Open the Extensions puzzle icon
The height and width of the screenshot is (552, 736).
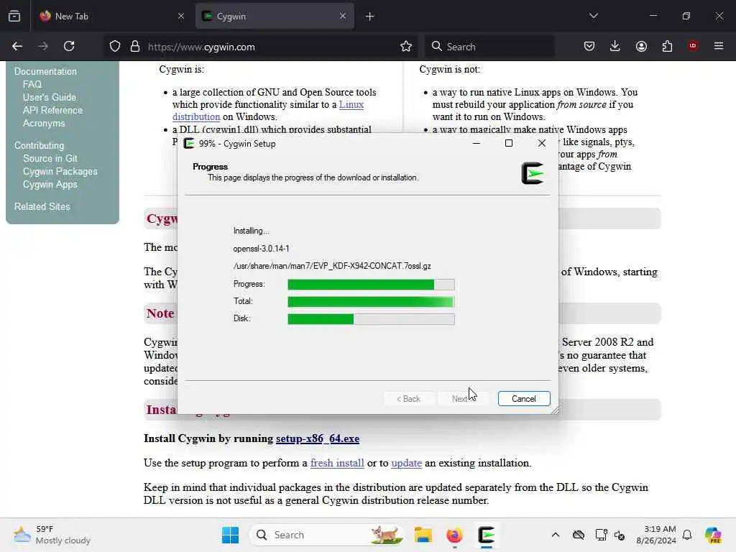pos(667,46)
